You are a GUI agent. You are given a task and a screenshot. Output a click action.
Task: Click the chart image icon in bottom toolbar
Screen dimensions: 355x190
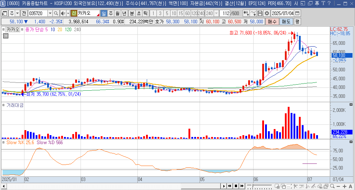[x=326, y=186]
